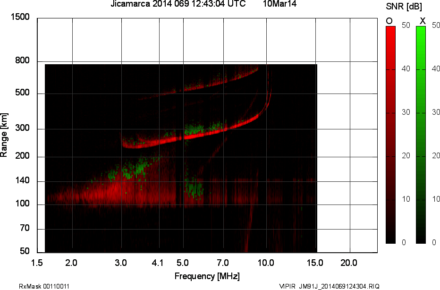Viewport: 440px width, 290px height.
Task: Click the date label 10Mar14
Action: coord(279,4)
